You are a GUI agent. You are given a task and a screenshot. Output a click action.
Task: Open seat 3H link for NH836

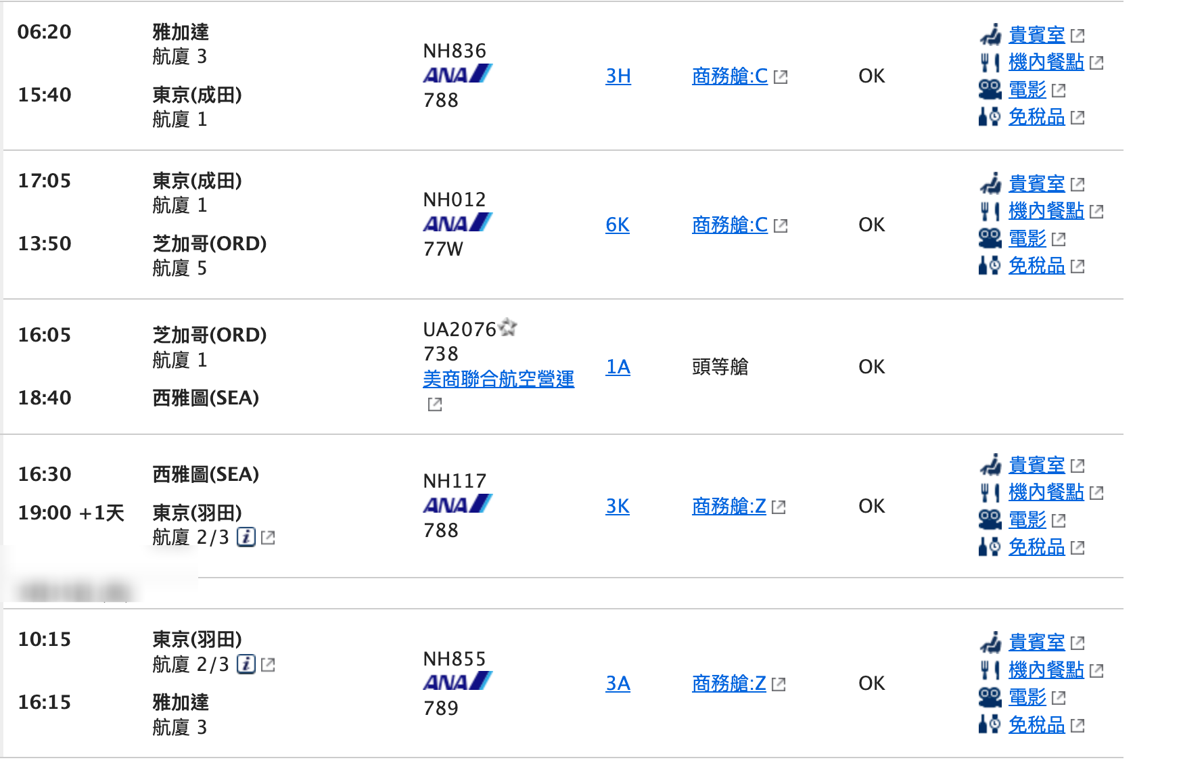pyautogui.click(x=618, y=76)
